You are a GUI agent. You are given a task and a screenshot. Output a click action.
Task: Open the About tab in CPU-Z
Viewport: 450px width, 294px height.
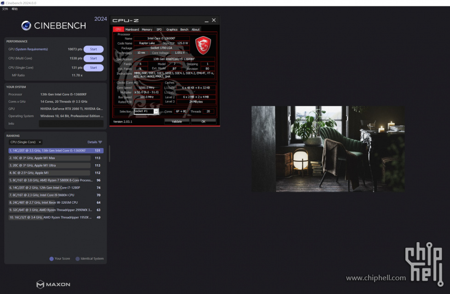195,29
